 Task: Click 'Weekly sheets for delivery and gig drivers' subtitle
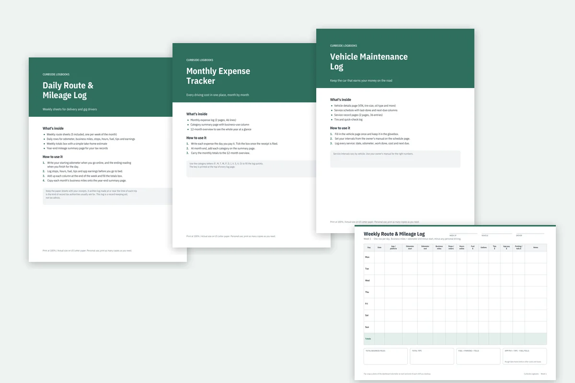click(69, 109)
